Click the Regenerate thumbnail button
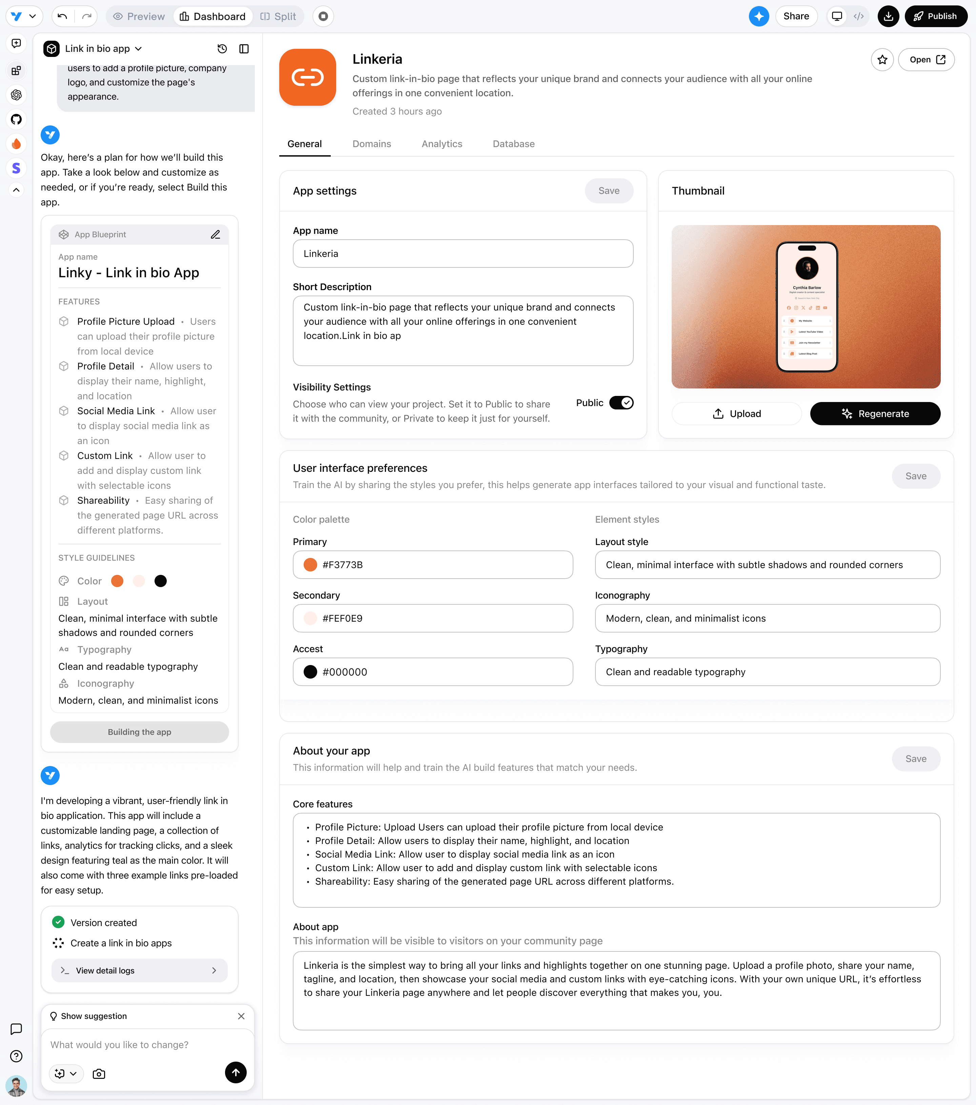976x1105 pixels. [875, 414]
